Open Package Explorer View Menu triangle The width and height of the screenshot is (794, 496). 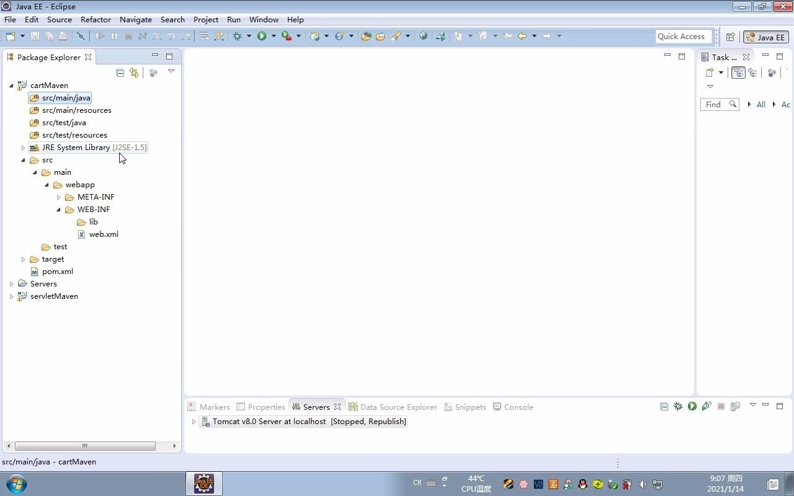pos(171,71)
